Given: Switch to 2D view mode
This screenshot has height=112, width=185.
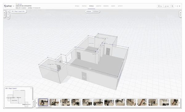Looking at the screenshot, I should pos(8,17).
